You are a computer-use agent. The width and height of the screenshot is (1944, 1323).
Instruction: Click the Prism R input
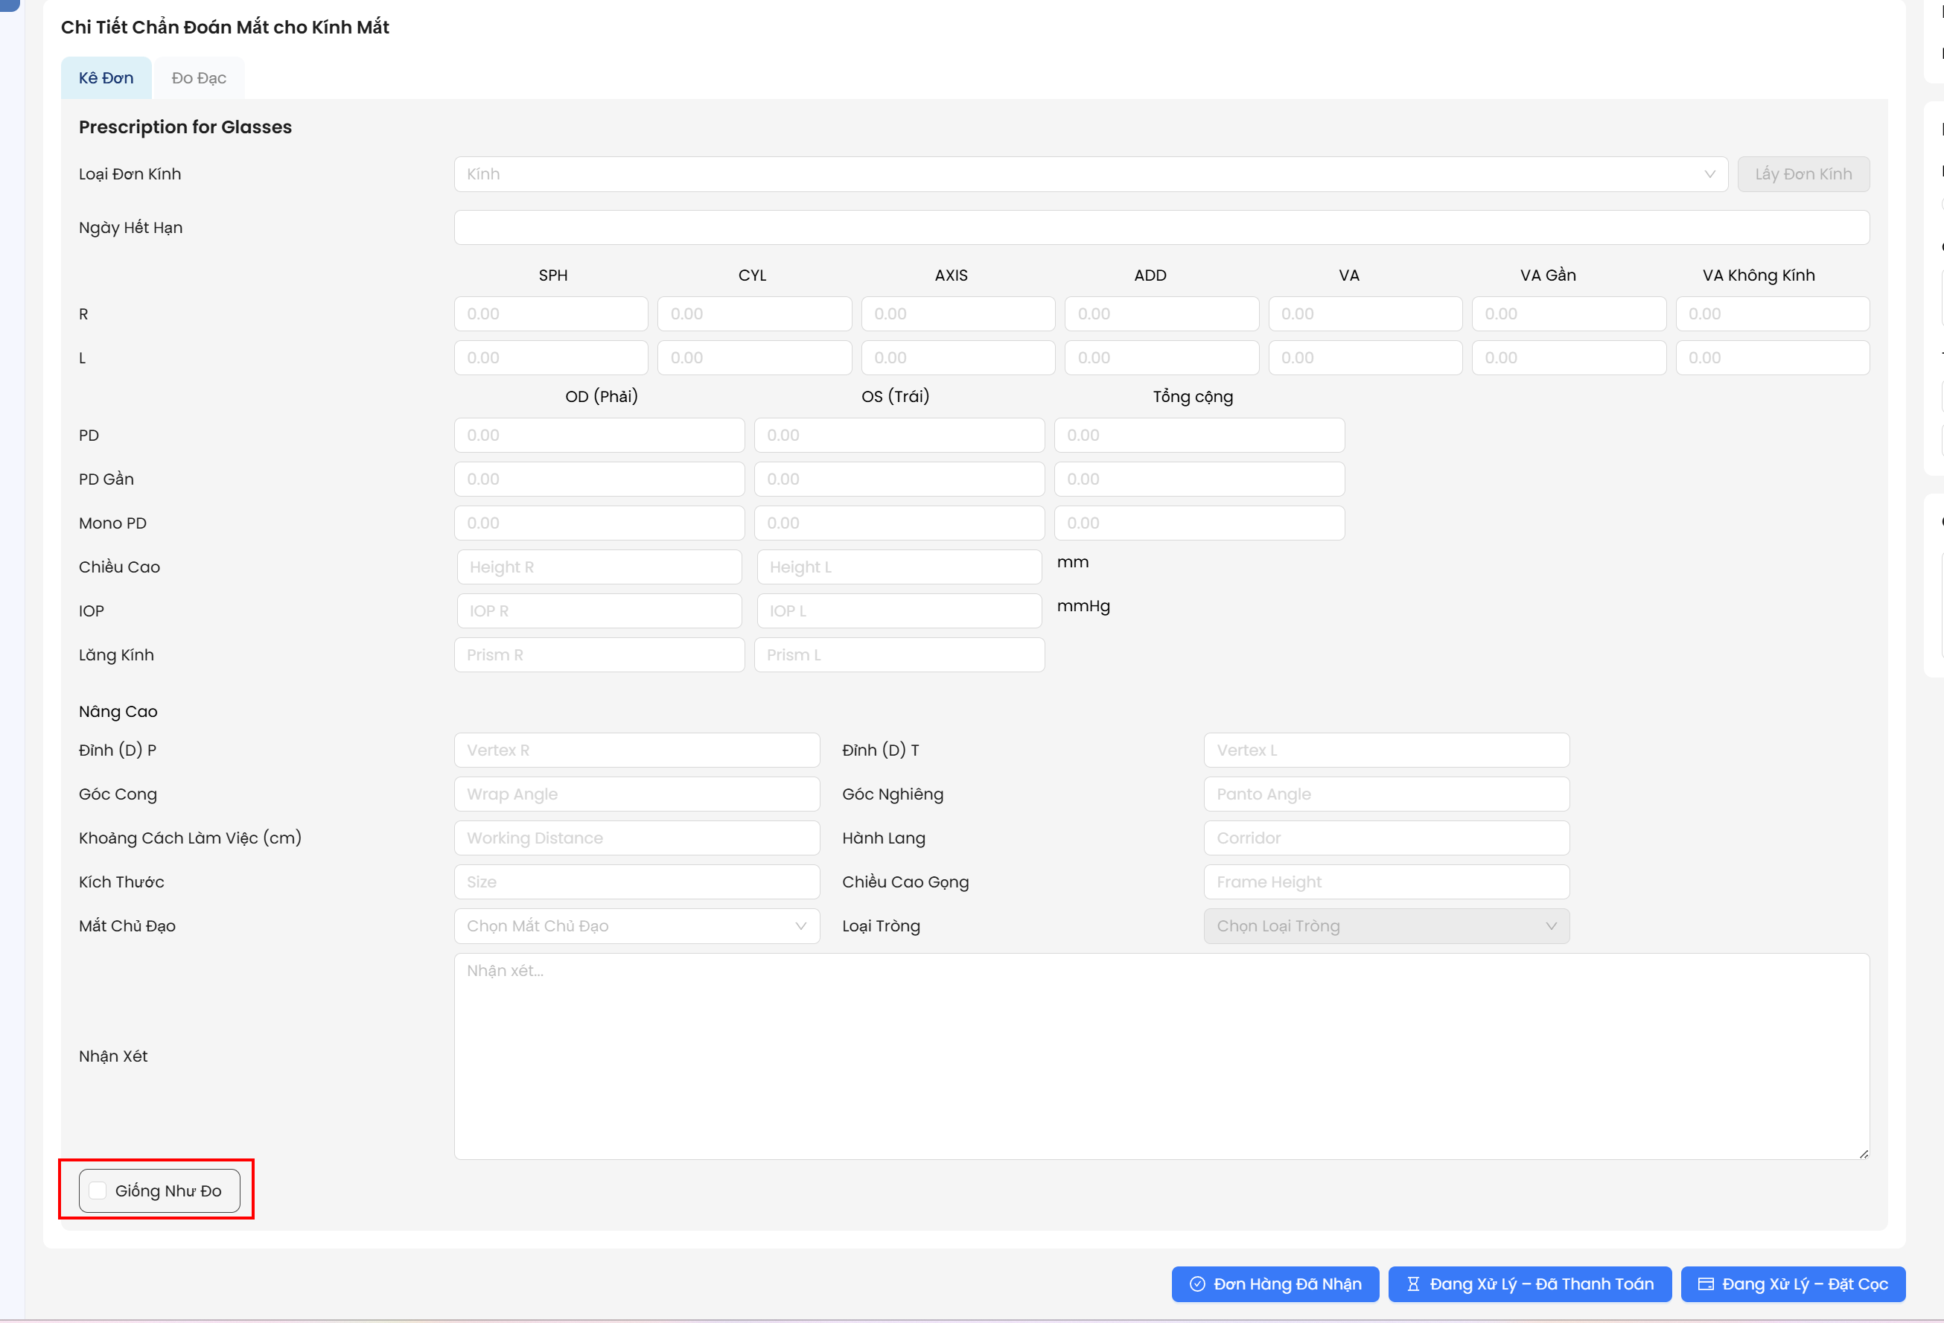600,655
